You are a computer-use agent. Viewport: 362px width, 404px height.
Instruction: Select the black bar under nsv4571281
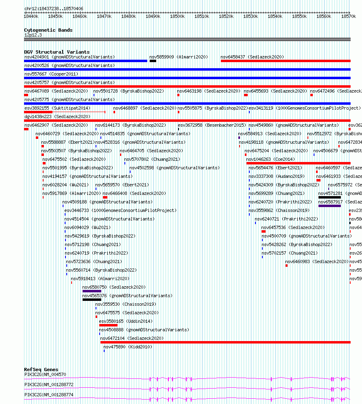329,197
